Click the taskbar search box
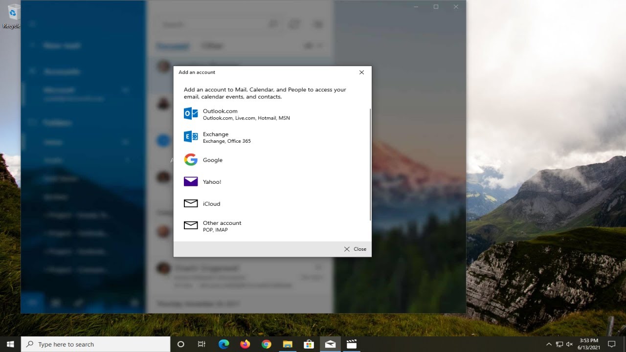The height and width of the screenshot is (352, 626). point(96,344)
